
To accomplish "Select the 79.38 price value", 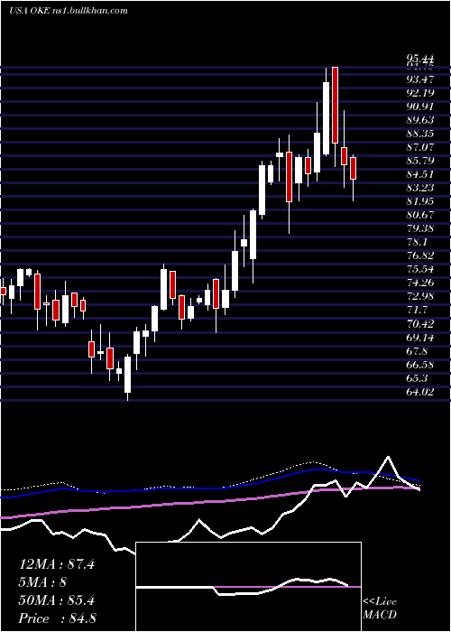I will [x=420, y=228].
